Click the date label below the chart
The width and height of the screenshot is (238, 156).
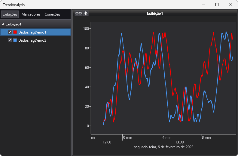(163, 147)
